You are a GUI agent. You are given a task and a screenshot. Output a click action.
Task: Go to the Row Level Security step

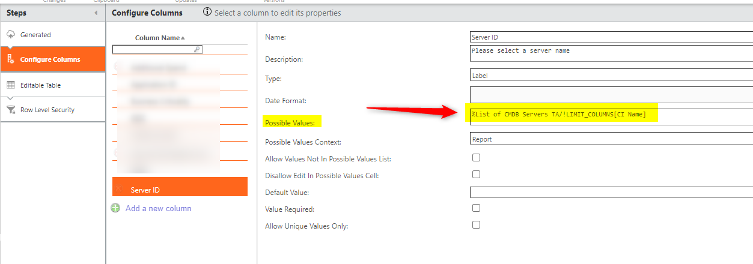tap(47, 110)
